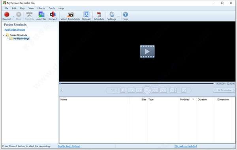This screenshot has width=237, height=150.
Task: Maximize the application window
Action: pyautogui.click(x=222, y=3)
